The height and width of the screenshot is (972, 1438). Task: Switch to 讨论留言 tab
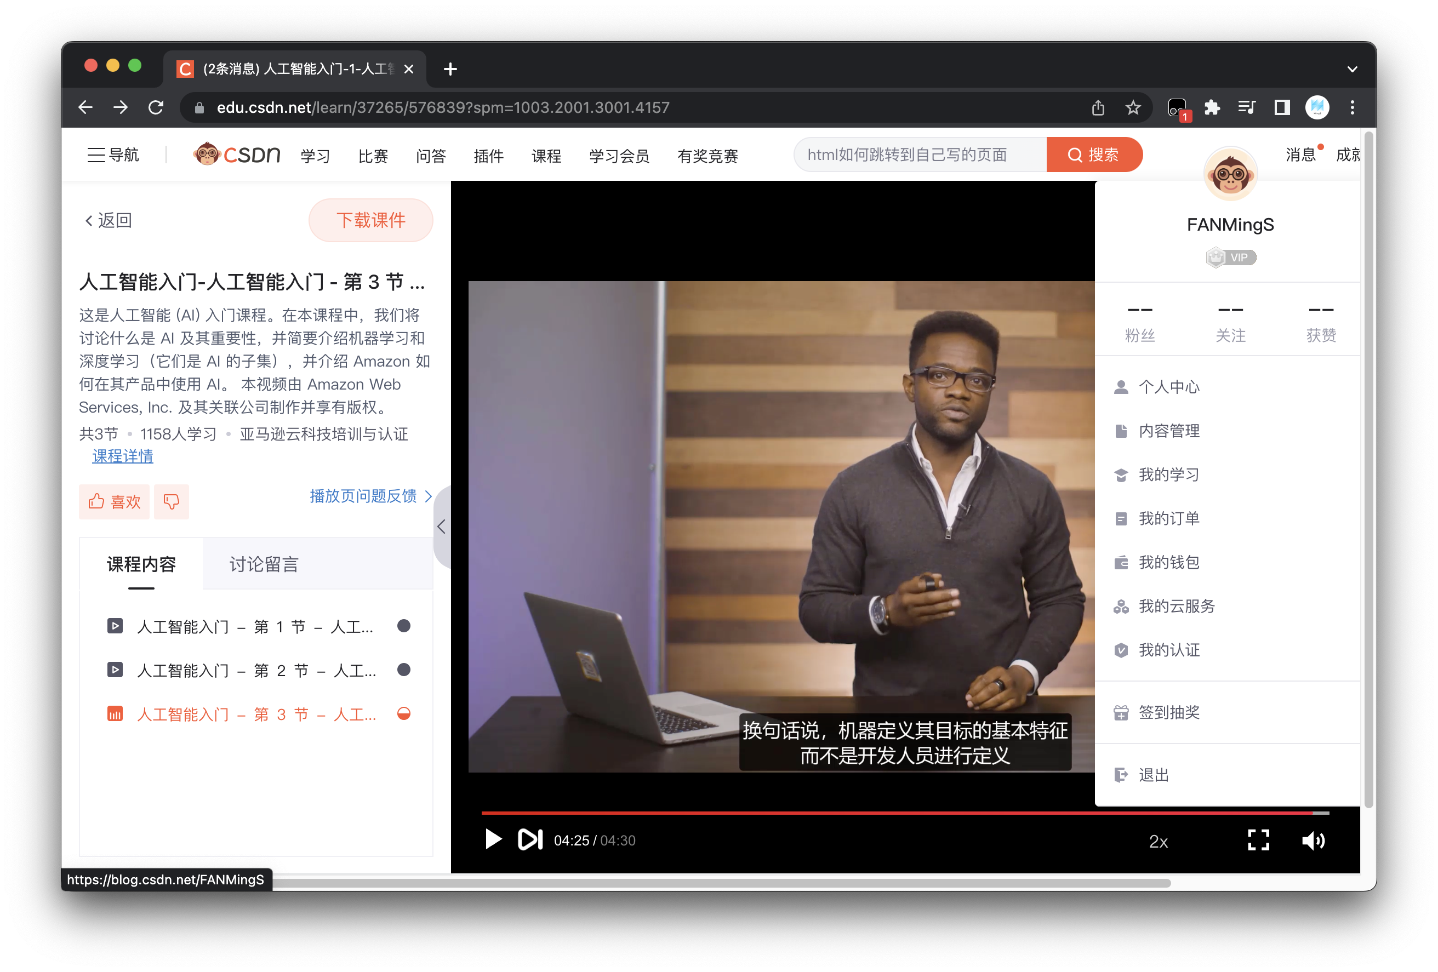(264, 564)
